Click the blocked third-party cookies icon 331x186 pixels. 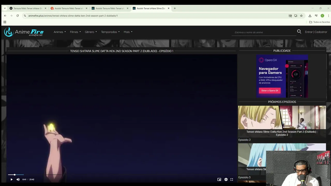(x=290, y=16)
